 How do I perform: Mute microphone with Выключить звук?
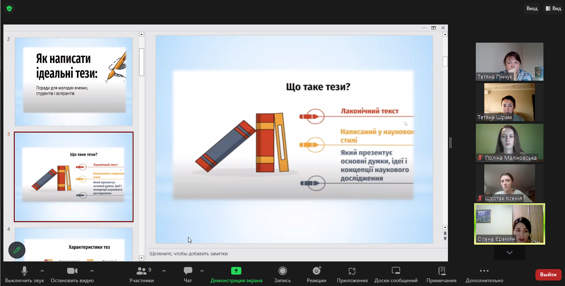25,275
